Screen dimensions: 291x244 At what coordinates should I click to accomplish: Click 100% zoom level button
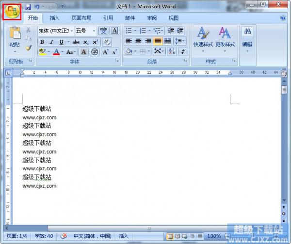click(214, 236)
